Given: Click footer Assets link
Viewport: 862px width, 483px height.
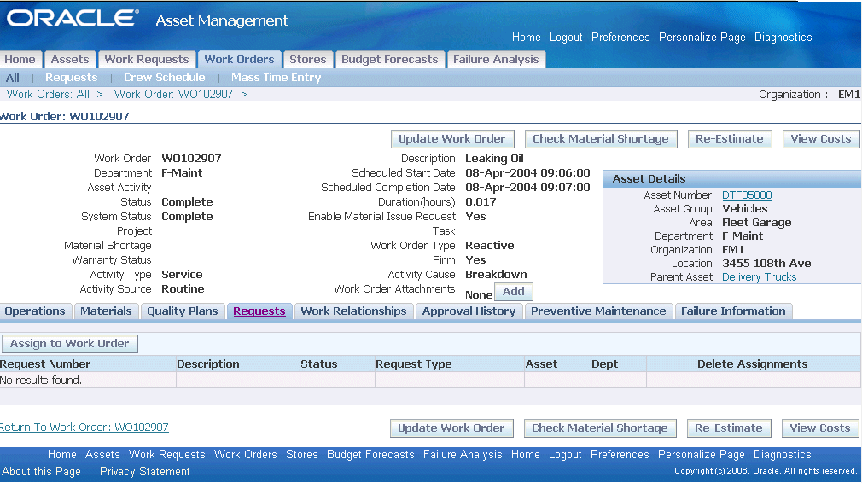Looking at the screenshot, I should (102, 455).
